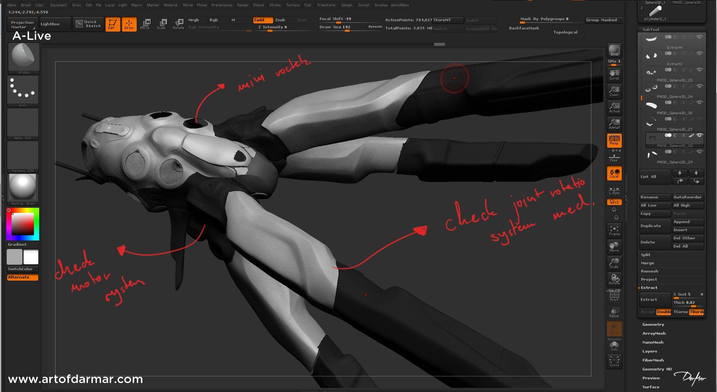The width and height of the screenshot is (717, 392).
Task: Toggle the XYZ rotation mode button
Action: coord(614,202)
